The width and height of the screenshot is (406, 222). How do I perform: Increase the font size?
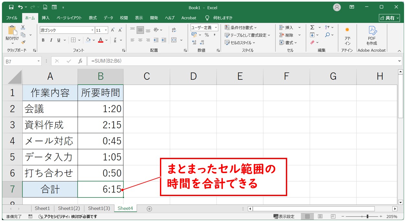(113, 30)
